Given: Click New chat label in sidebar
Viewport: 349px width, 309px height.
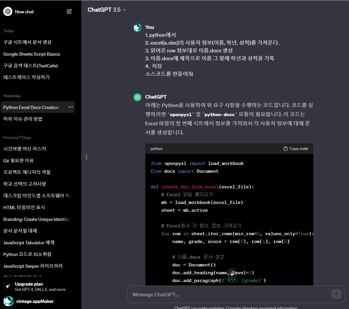Looking at the screenshot, I should 24,12.
